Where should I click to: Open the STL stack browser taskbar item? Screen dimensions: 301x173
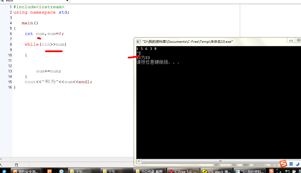216,171
